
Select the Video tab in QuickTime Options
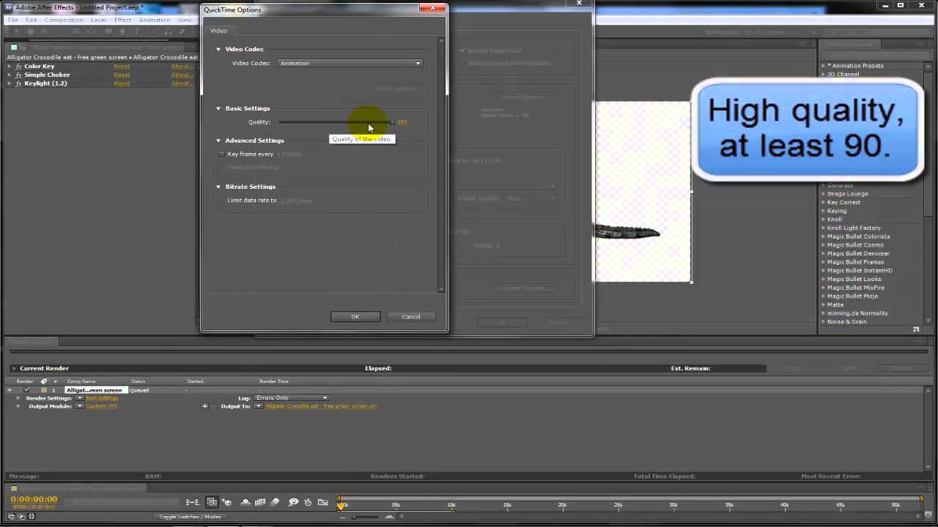point(219,31)
